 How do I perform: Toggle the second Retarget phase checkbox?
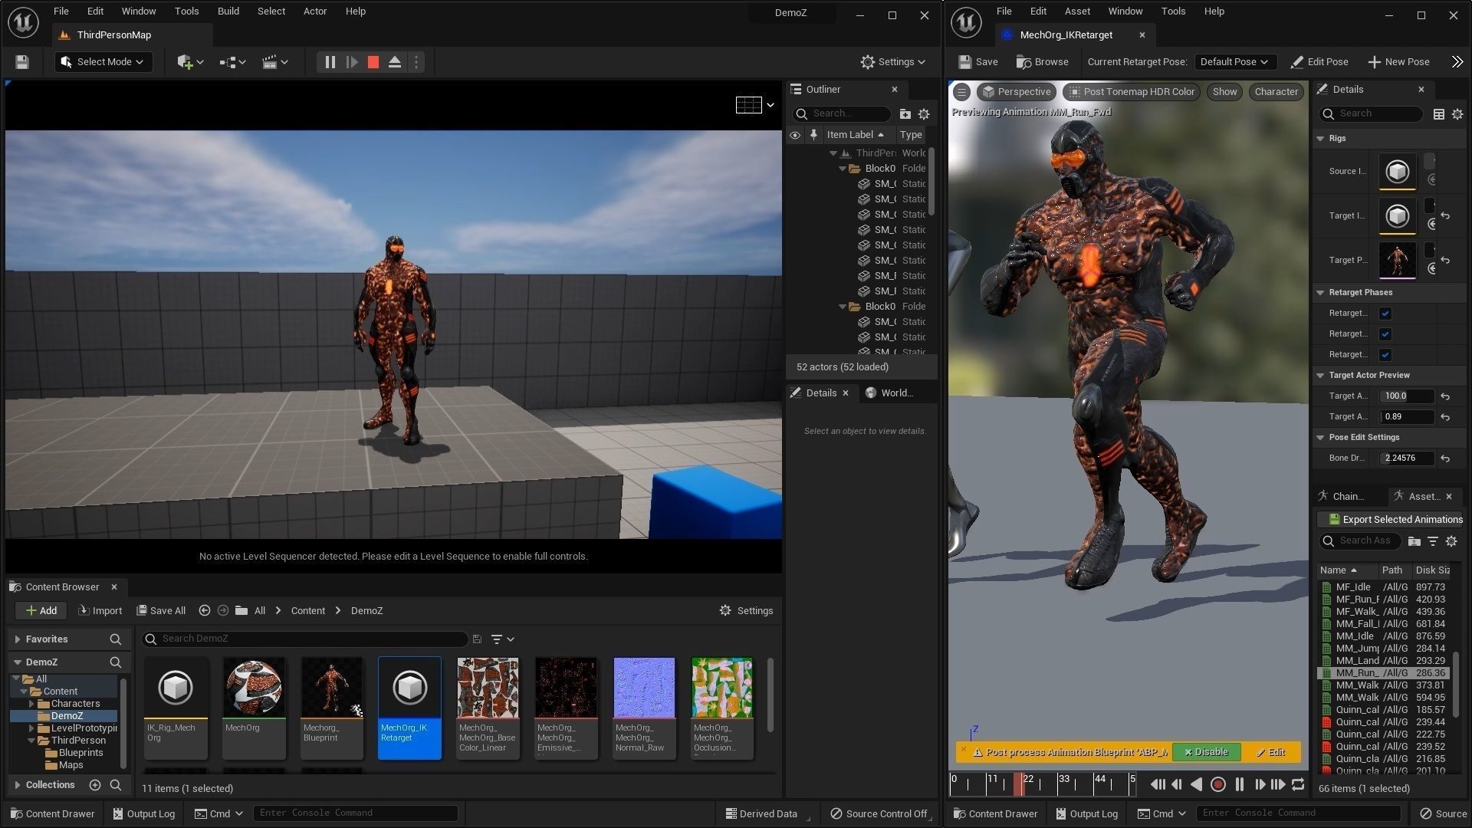[x=1385, y=334]
